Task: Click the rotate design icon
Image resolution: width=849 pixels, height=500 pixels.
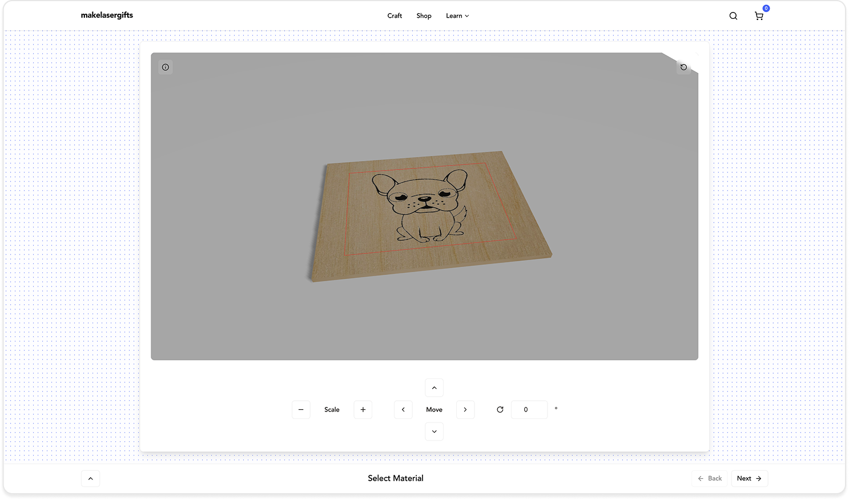Action: click(x=500, y=409)
